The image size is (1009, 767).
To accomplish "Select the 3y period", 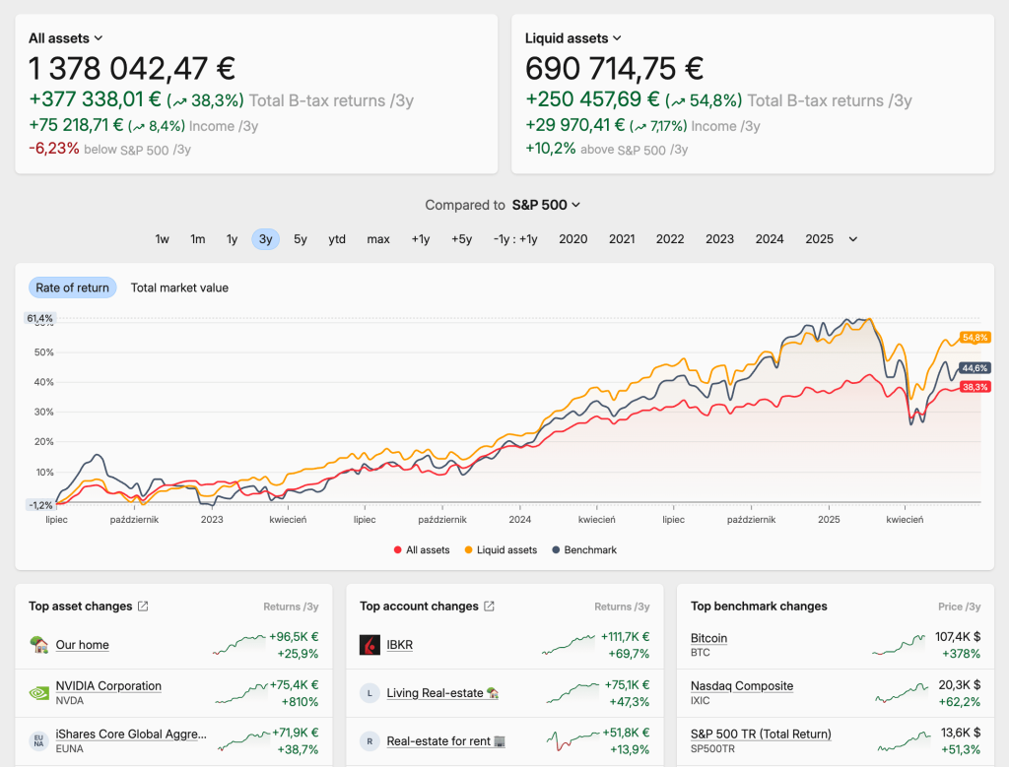I will [x=266, y=239].
